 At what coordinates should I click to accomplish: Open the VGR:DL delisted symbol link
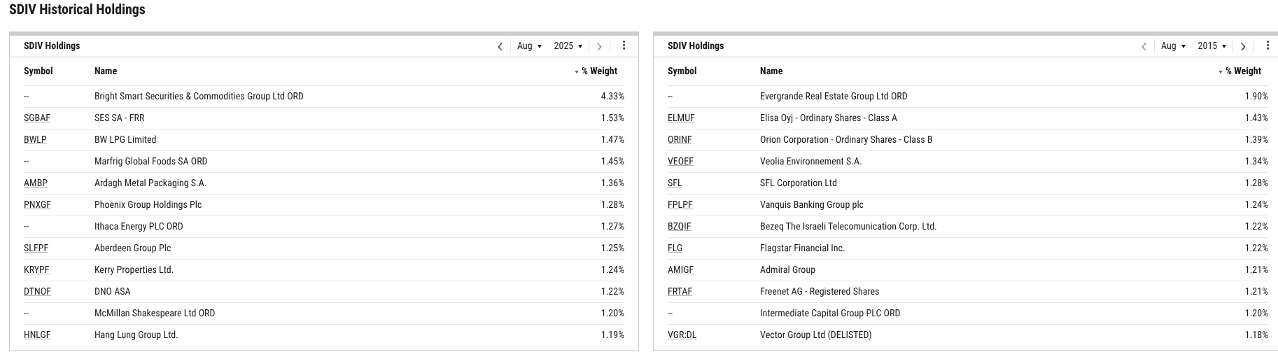tap(682, 335)
